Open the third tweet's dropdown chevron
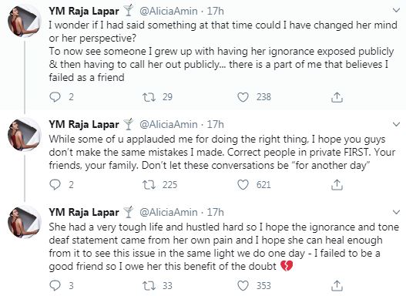 click(x=396, y=212)
